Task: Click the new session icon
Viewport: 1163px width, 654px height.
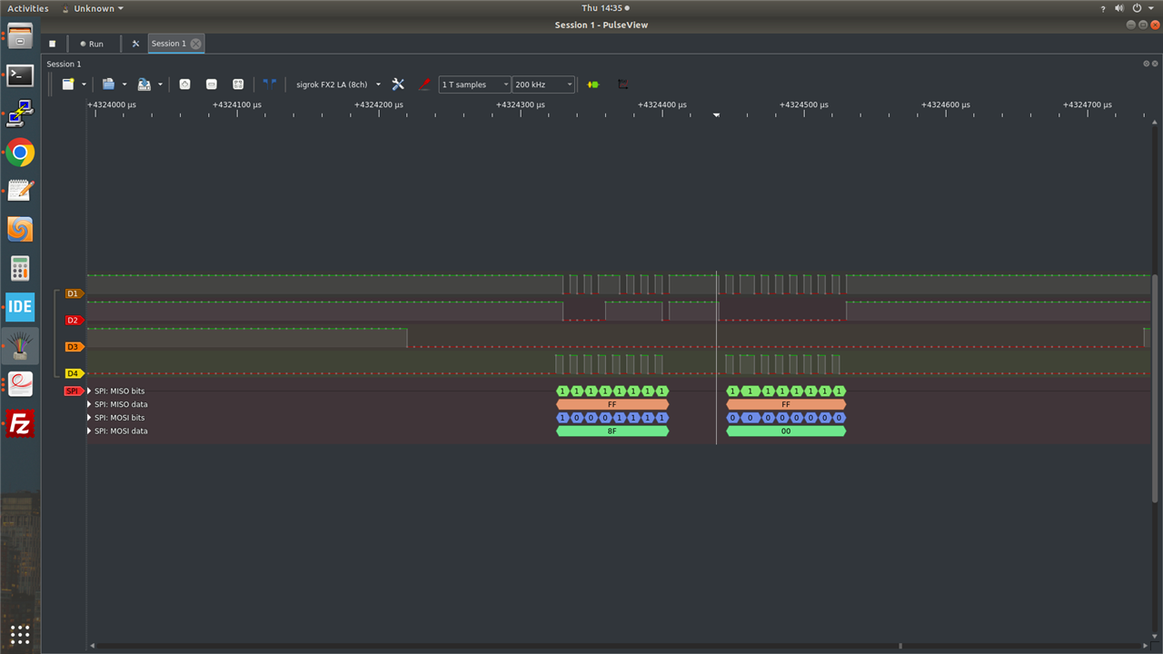Action: [68, 84]
